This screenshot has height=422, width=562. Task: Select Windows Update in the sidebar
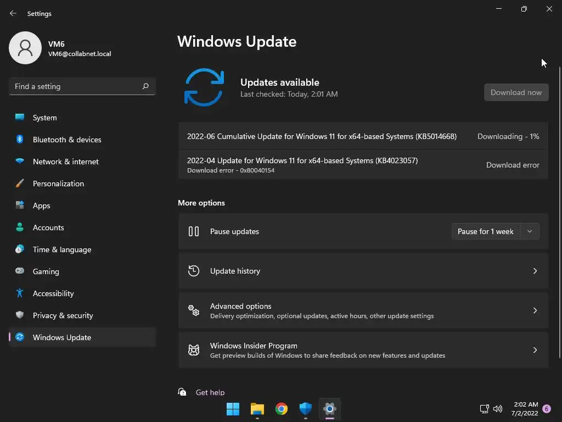click(82, 337)
